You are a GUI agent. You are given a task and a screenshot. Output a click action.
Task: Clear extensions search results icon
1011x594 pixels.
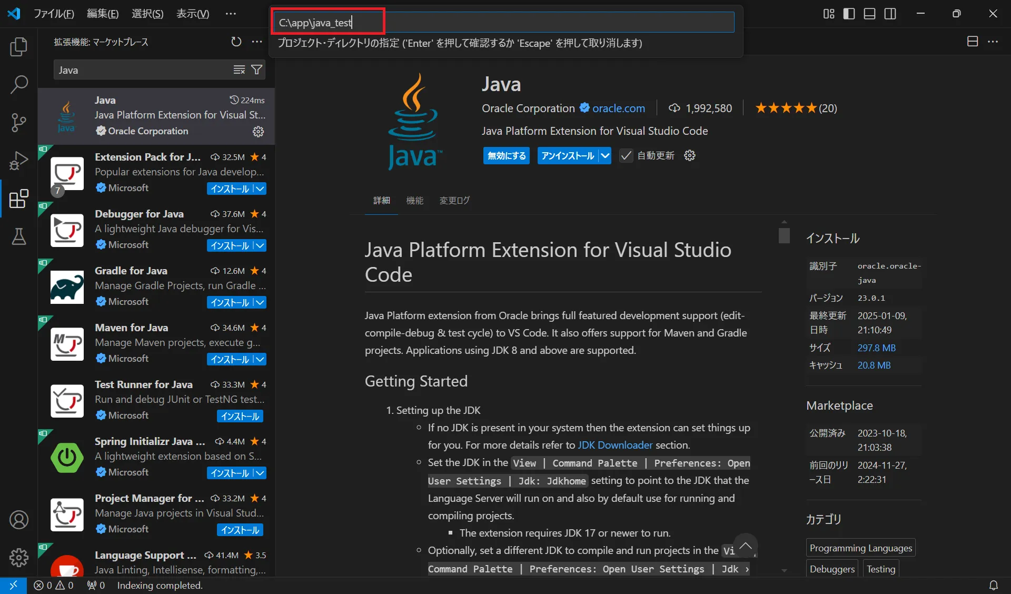click(239, 70)
